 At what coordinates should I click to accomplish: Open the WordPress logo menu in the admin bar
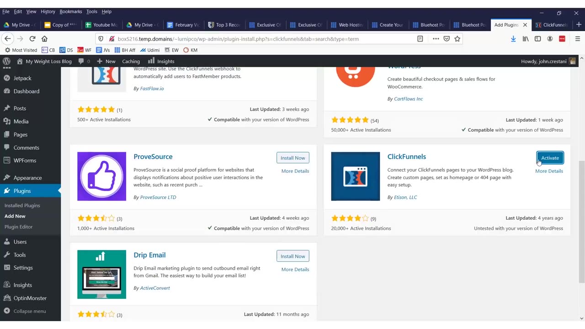tap(6, 61)
